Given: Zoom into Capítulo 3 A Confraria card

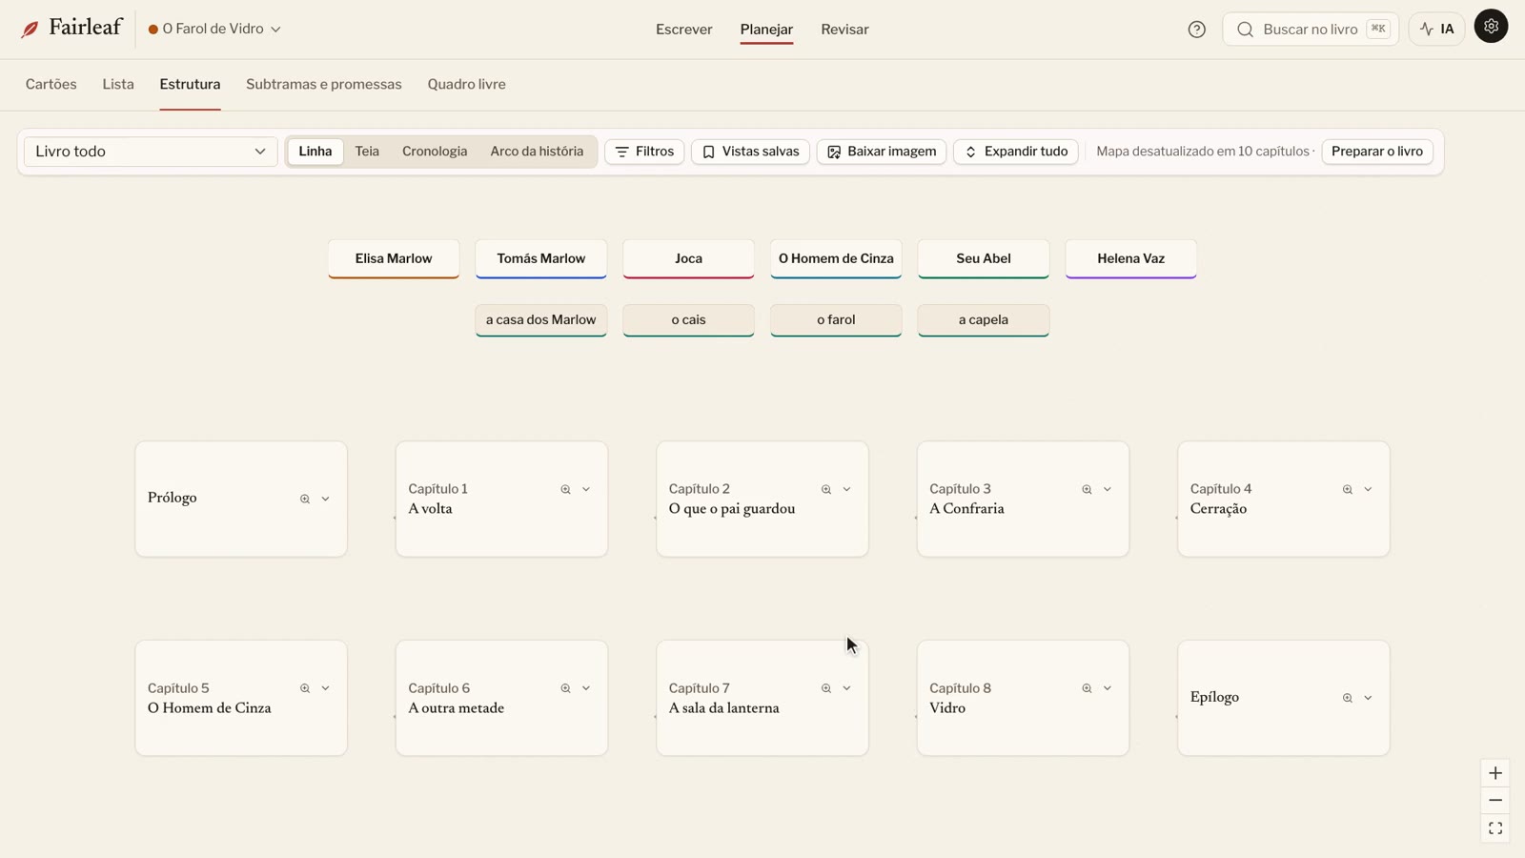Looking at the screenshot, I should 1087,489.
